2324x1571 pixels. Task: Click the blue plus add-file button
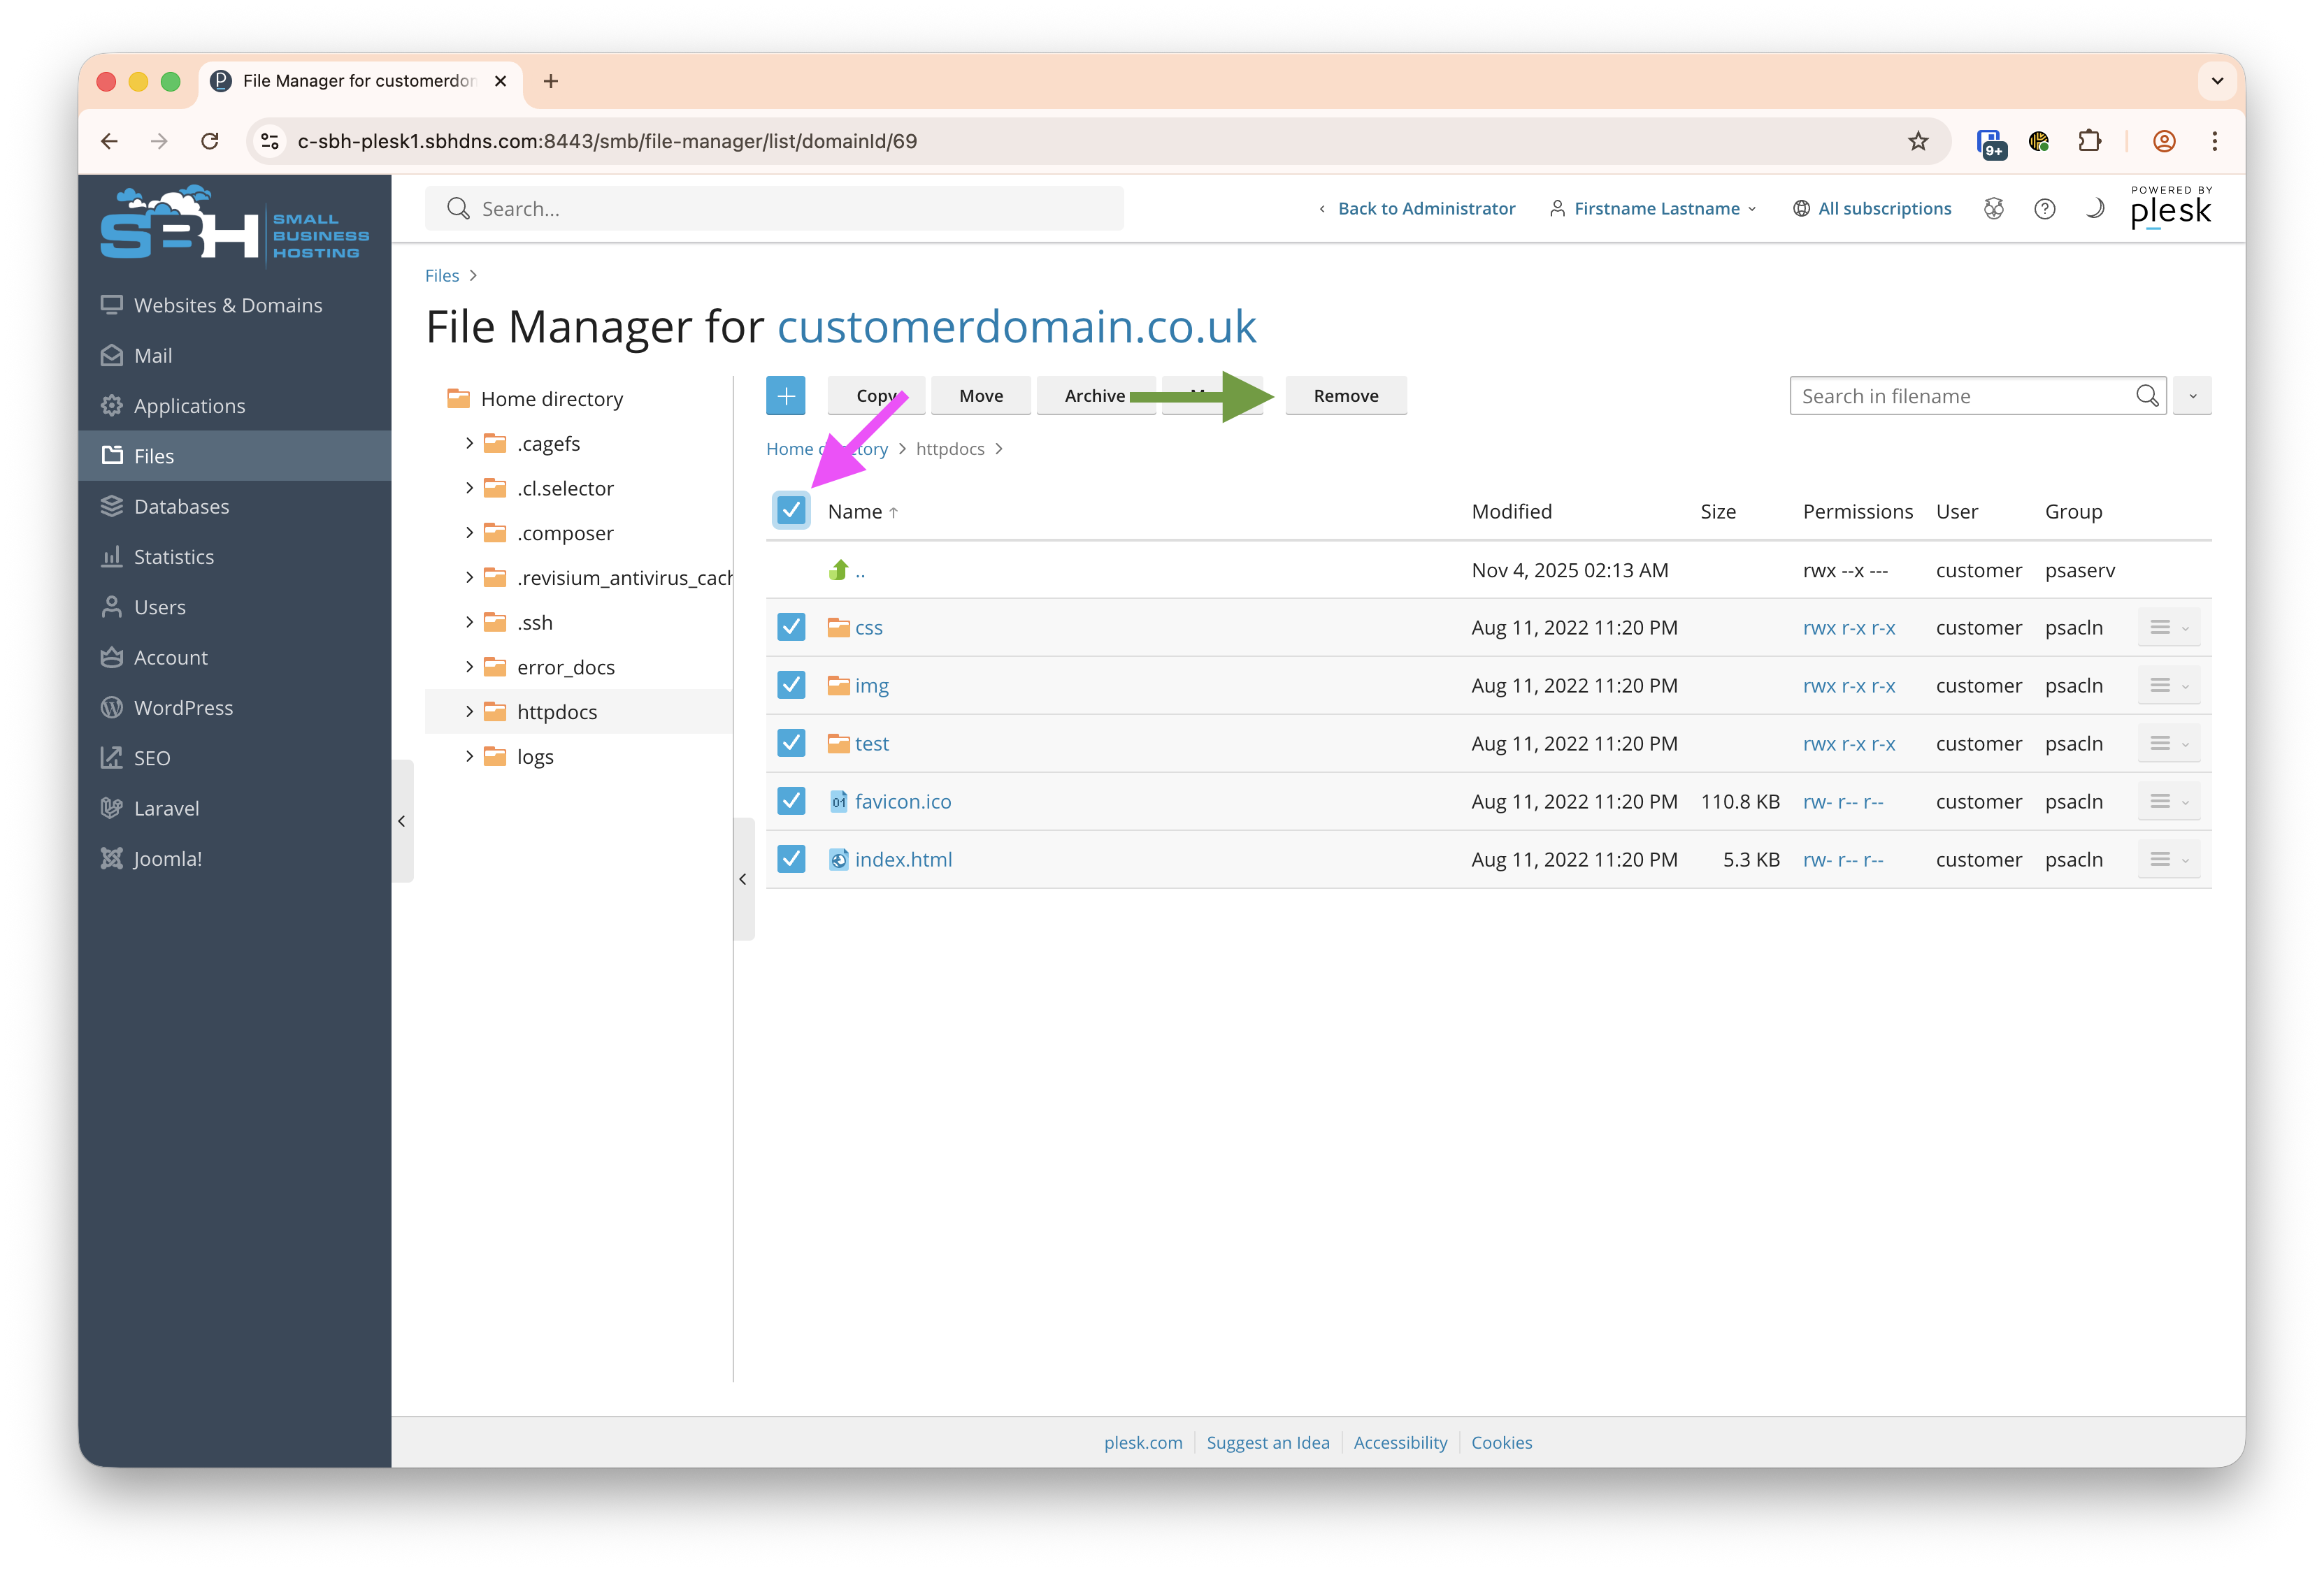[x=786, y=396]
